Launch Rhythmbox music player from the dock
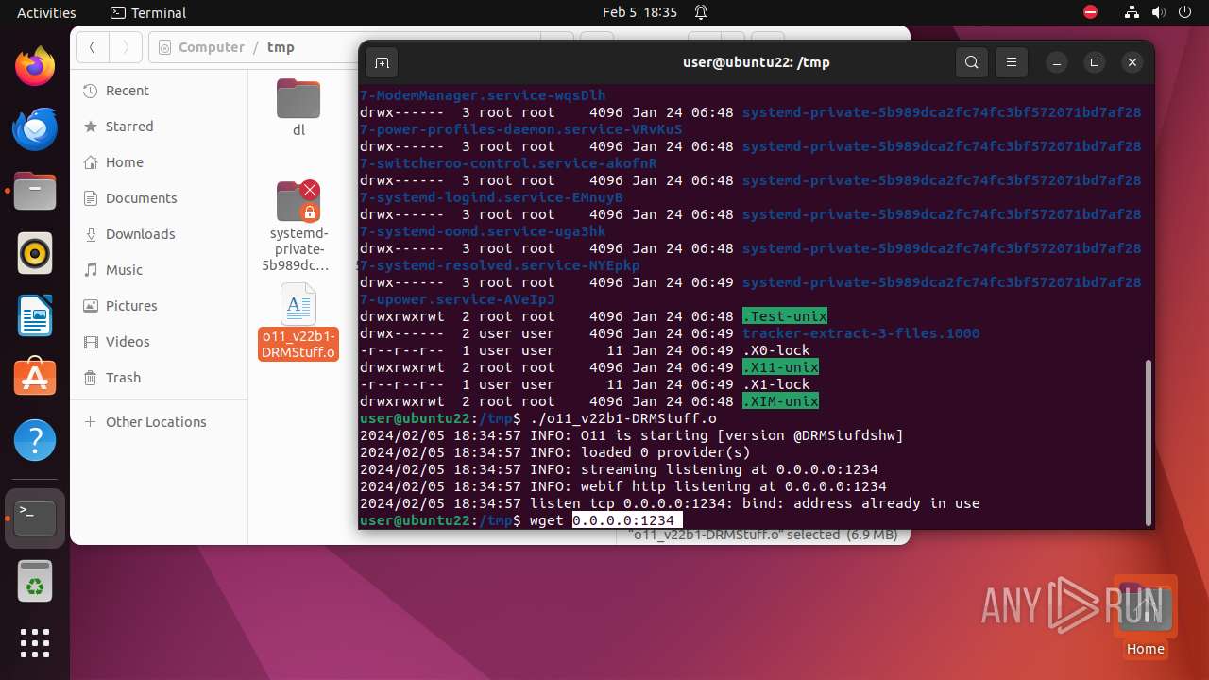This screenshot has height=680, width=1209. [x=35, y=253]
